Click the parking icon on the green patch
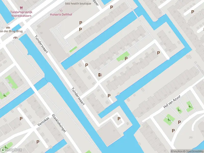Screen dimensions: 204x153 (x=126, y=59)
